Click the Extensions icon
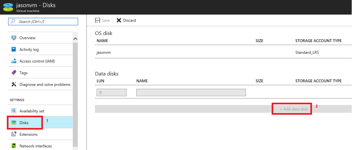 point(14,134)
